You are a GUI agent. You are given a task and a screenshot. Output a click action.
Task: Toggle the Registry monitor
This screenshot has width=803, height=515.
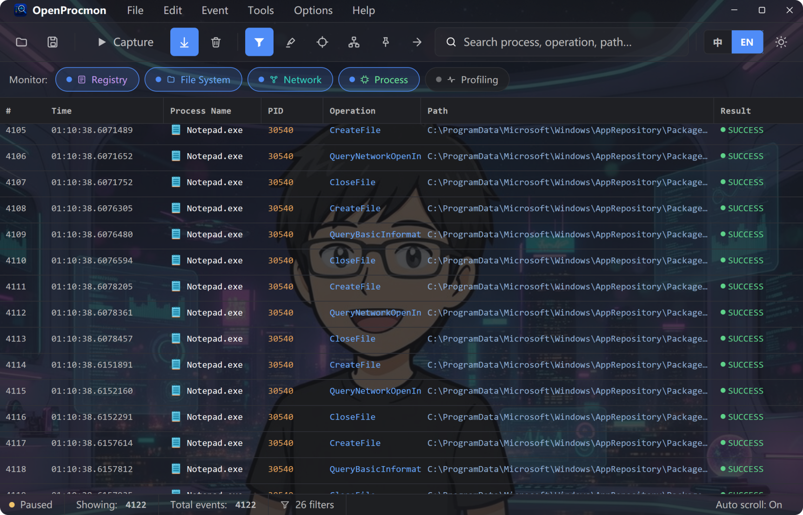[x=97, y=80]
